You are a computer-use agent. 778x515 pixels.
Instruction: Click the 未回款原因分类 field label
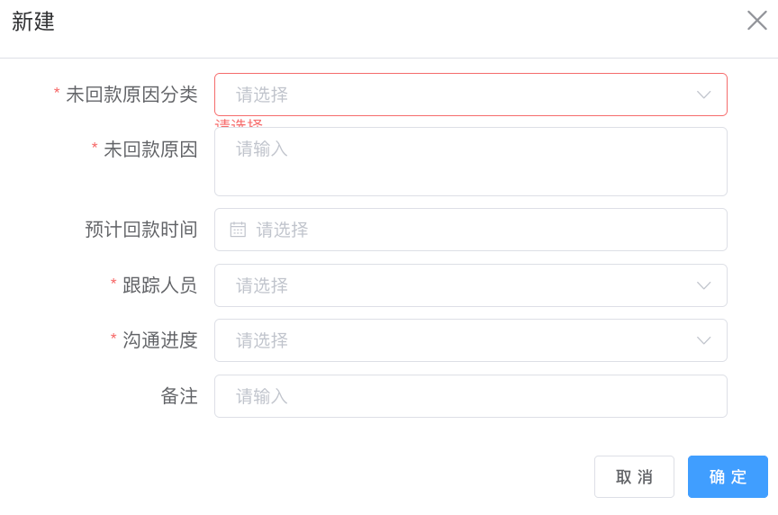tap(131, 95)
